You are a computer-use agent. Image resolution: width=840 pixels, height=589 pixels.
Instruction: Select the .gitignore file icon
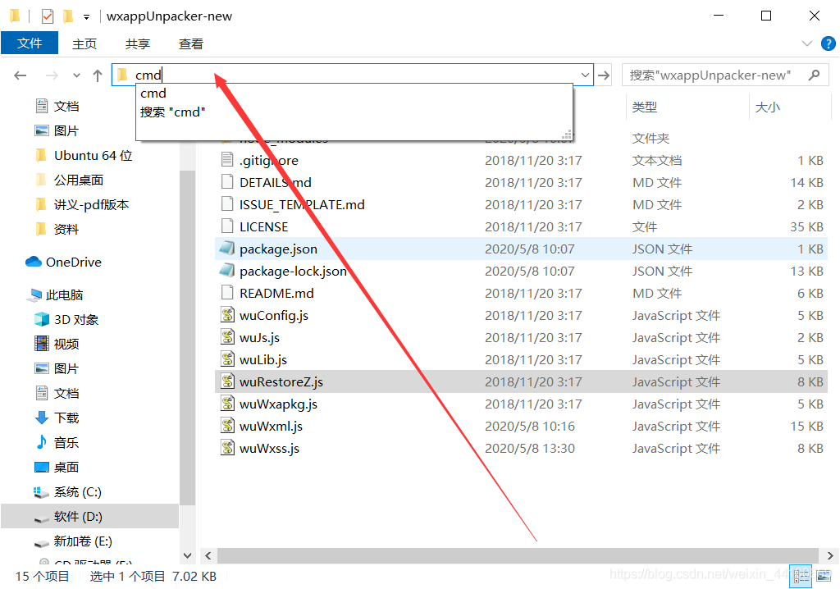pyautogui.click(x=227, y=160)
